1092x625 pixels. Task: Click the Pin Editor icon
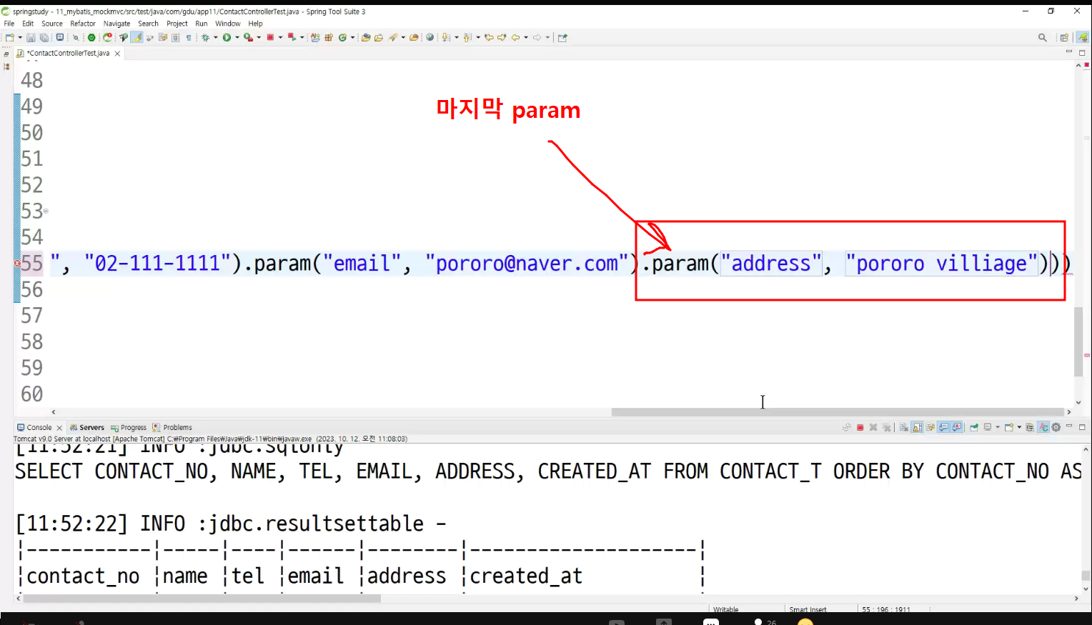[x=562, y=37]
